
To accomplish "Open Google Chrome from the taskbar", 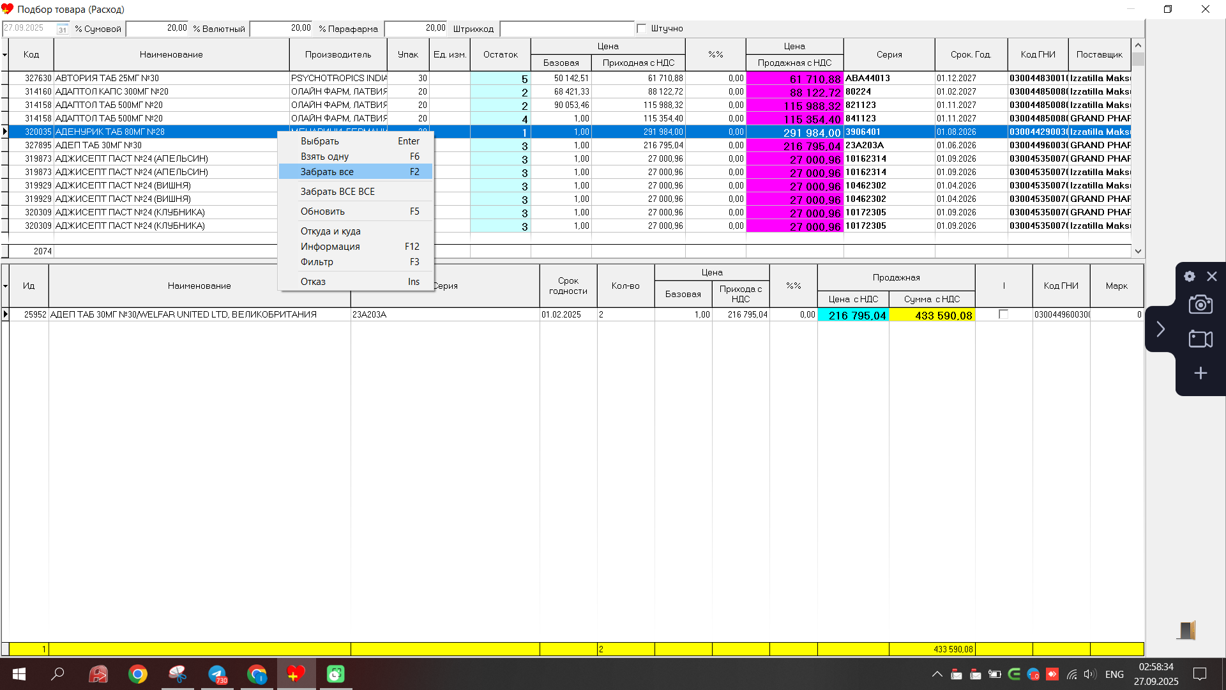I will [138, 674].
